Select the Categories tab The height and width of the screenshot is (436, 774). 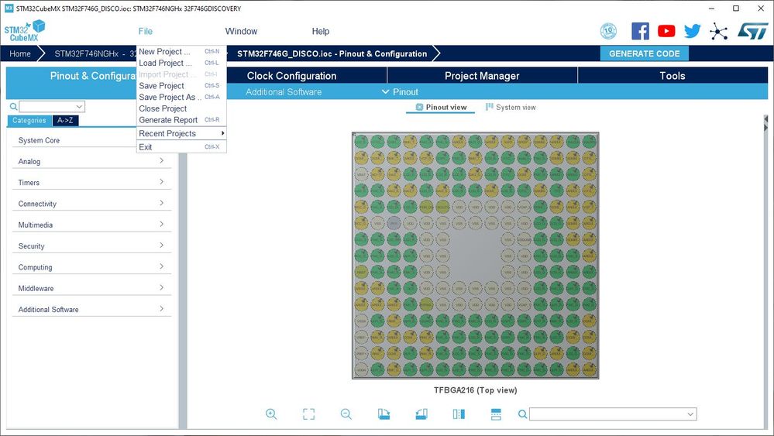tap(29, 120)
